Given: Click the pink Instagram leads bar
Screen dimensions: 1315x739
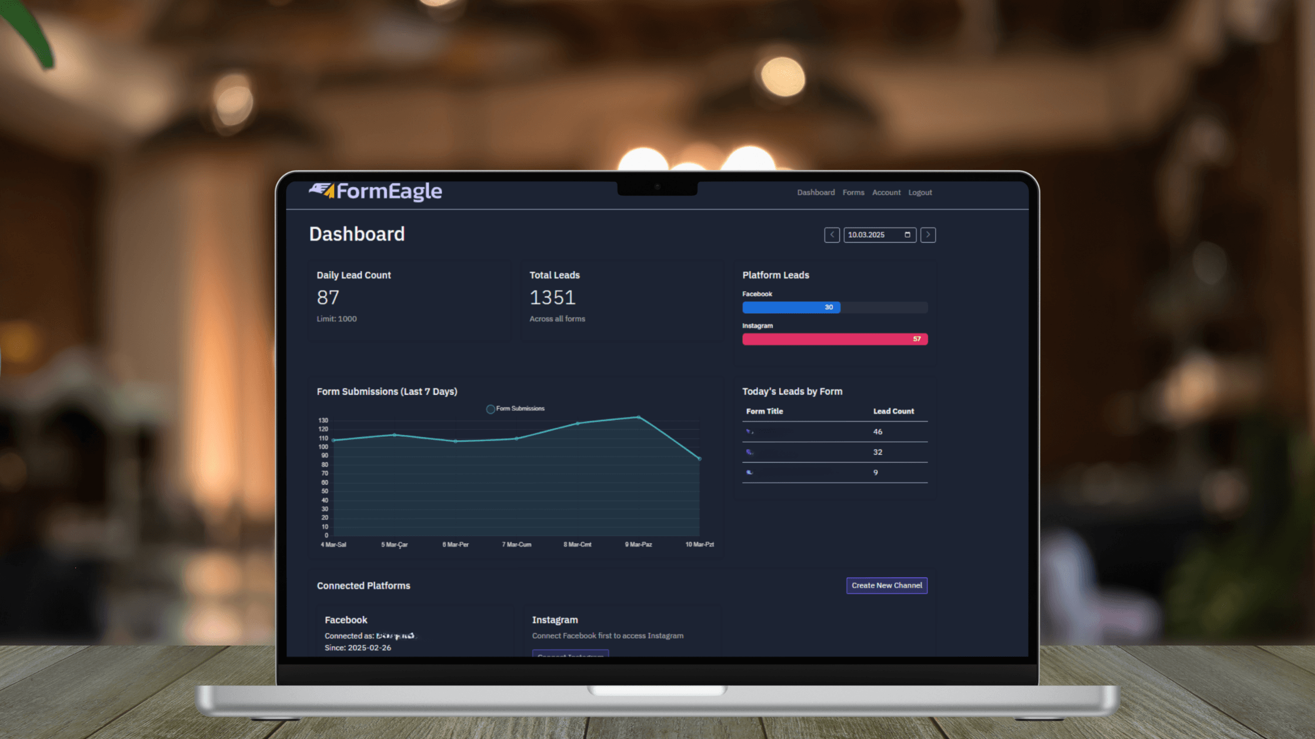Looking at the screenshot, I should click(834, 339).
